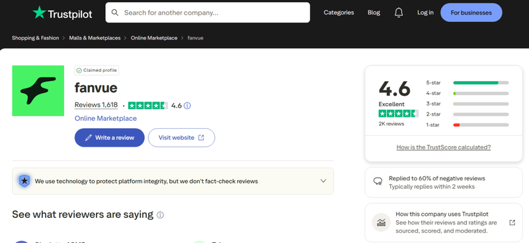The image size is (529, 243).
Task: Click the pencil icon on Write a review
Action: tap(89, 137)
